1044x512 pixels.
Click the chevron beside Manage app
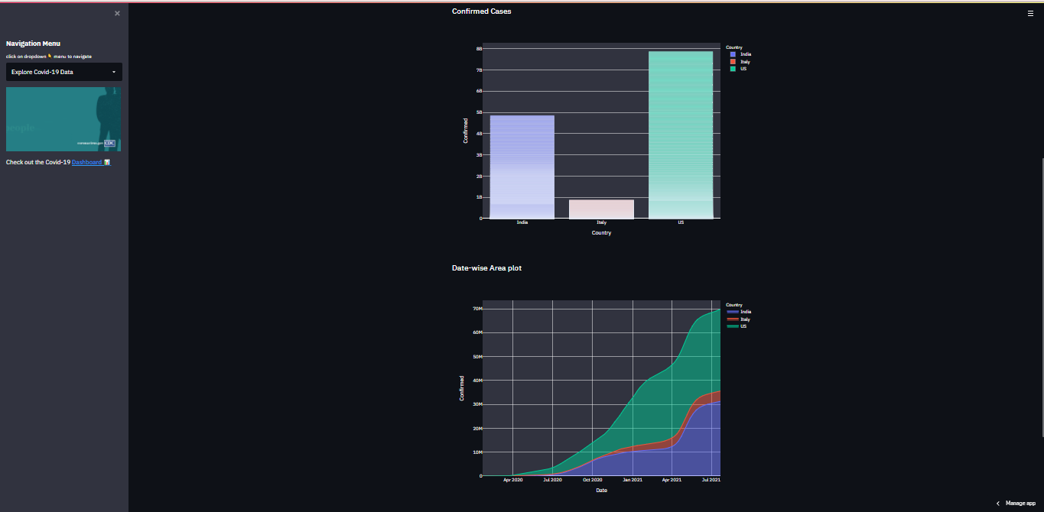pyautogui.click(x=998, y=504)
